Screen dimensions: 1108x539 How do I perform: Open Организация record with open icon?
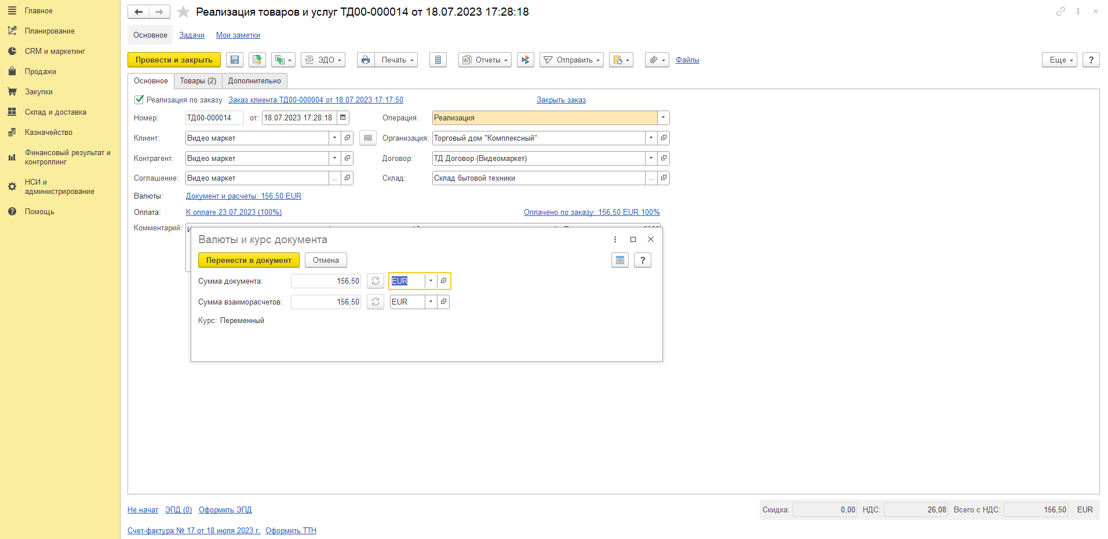click(x=664, y=138)
